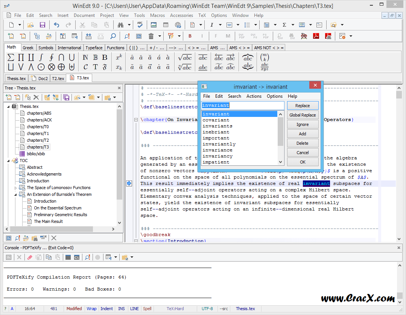Select suggestion 'invariance' in the list

coord(240,150)
